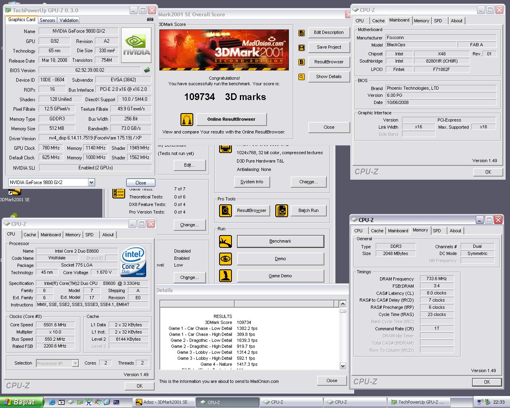510x408 pixels.
Task: Click the Demo eye icon
Action: click(x=226, y=259)
